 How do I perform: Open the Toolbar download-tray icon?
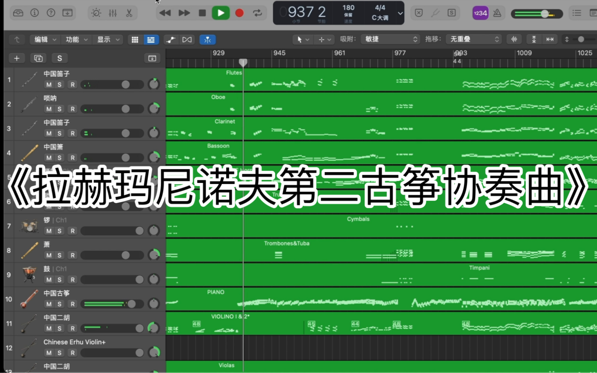coord(67,13)
